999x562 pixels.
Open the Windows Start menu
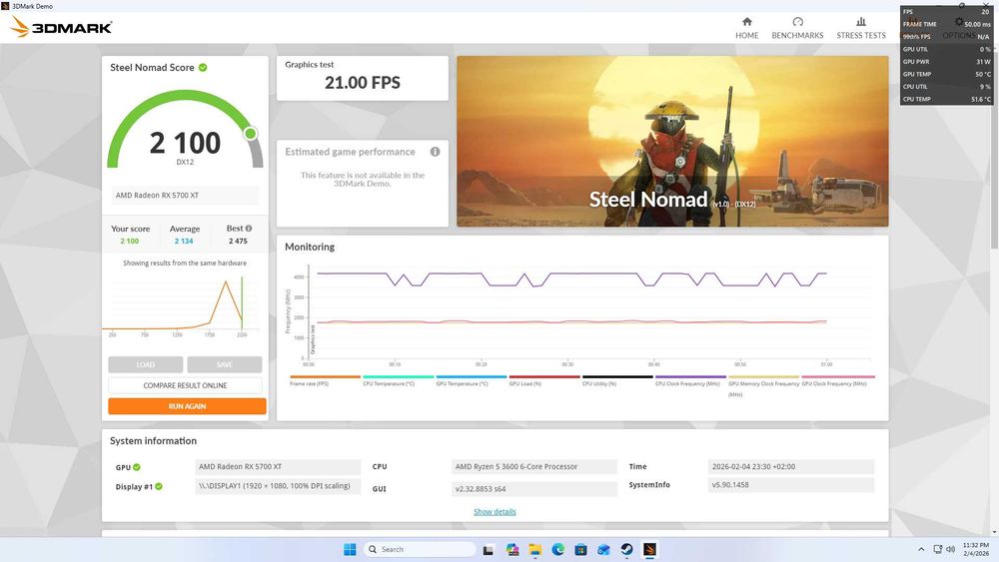[x=350, y=549]
